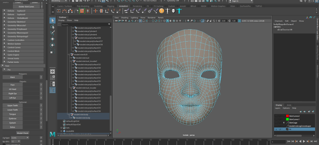Click the viewport select camera icon
This screenshot has height=145, width=319.
116,21
